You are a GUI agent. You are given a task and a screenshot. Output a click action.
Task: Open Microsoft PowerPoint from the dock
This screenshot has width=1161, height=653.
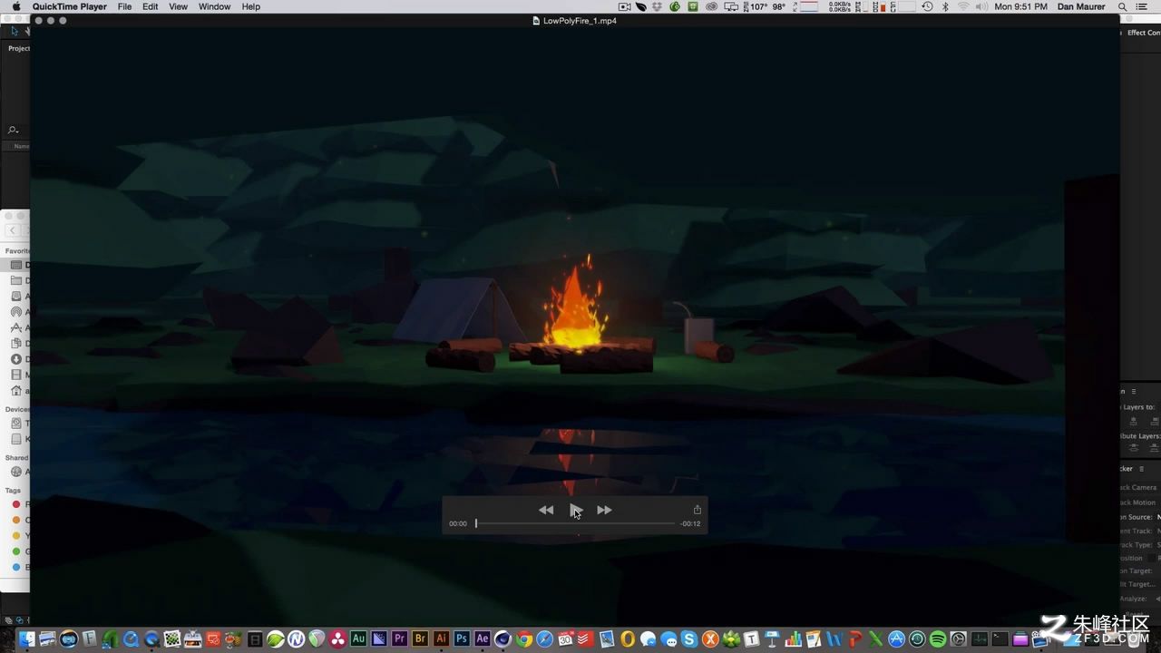[x=854, y=638]
